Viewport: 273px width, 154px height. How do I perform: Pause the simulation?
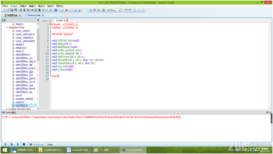(18, 144)
